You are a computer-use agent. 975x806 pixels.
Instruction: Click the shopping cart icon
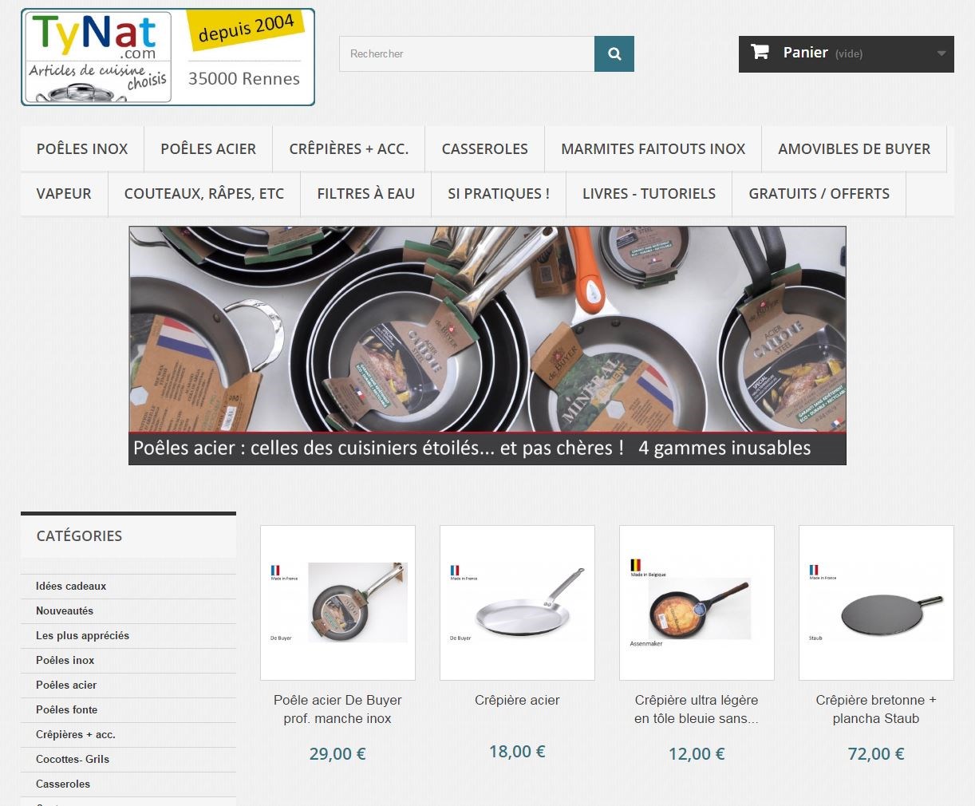tap(760, 52)
